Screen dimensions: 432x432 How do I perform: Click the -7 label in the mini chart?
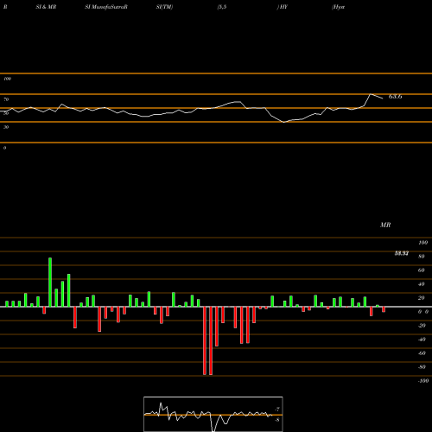[277, 410]
